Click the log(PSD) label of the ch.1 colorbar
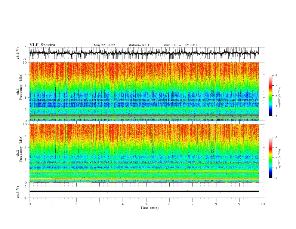The image size is (296, 229). [280, 98]
